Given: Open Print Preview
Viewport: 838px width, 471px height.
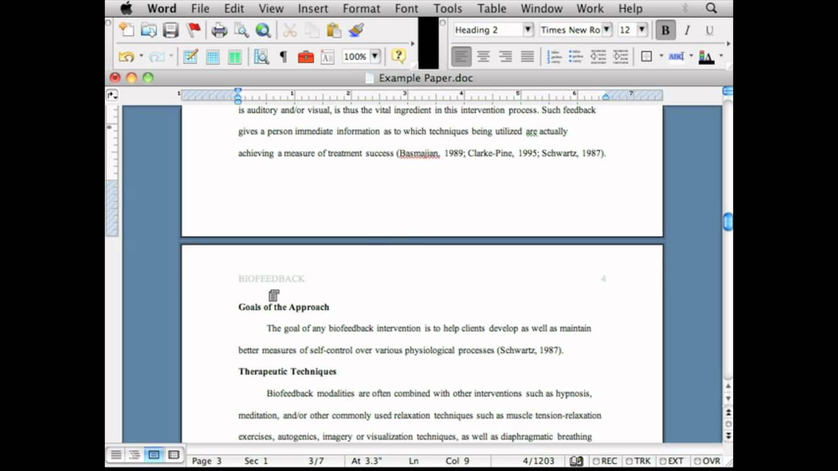Looking at the screenshot, I should point(242,29).
